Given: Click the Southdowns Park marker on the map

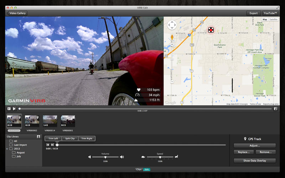Looking at the screenshot, I should point(219,42).
